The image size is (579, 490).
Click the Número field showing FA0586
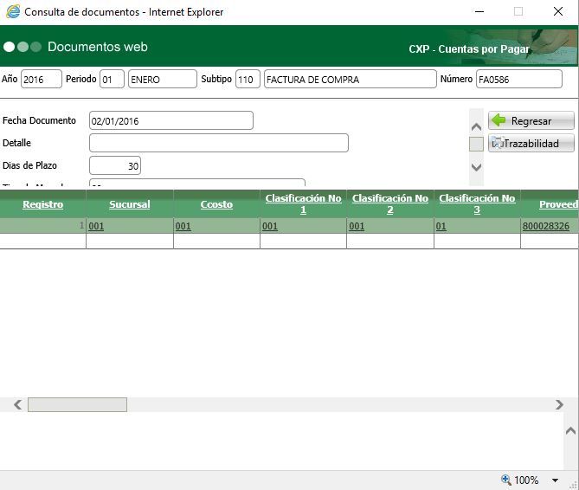(518, 79)
